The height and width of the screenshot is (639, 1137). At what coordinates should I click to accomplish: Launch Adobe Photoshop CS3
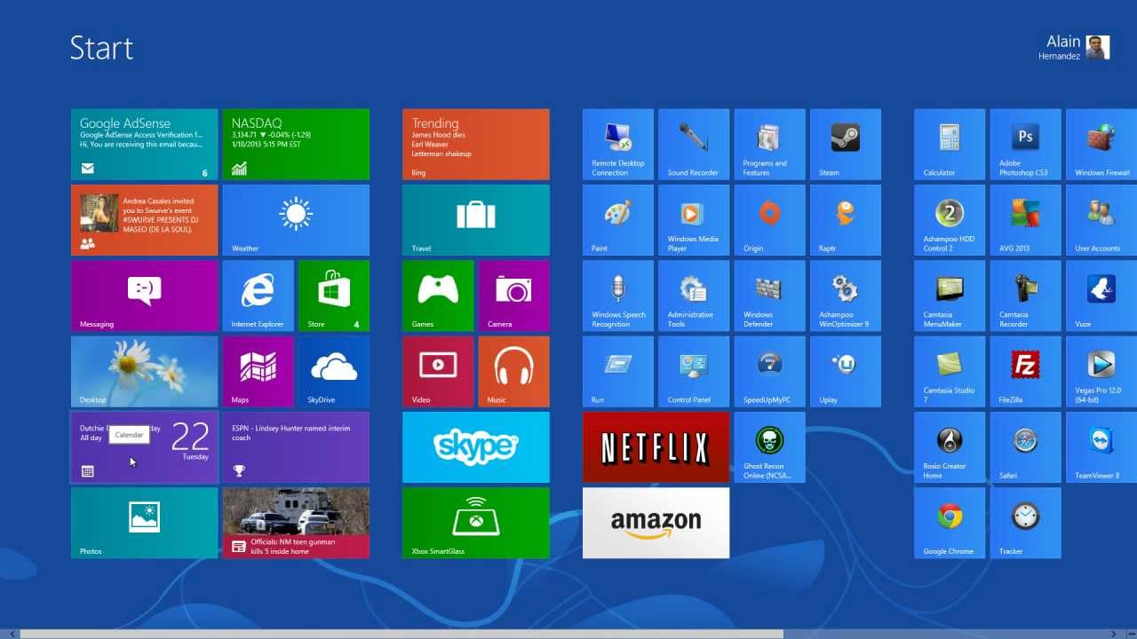tap(1025, 145)
